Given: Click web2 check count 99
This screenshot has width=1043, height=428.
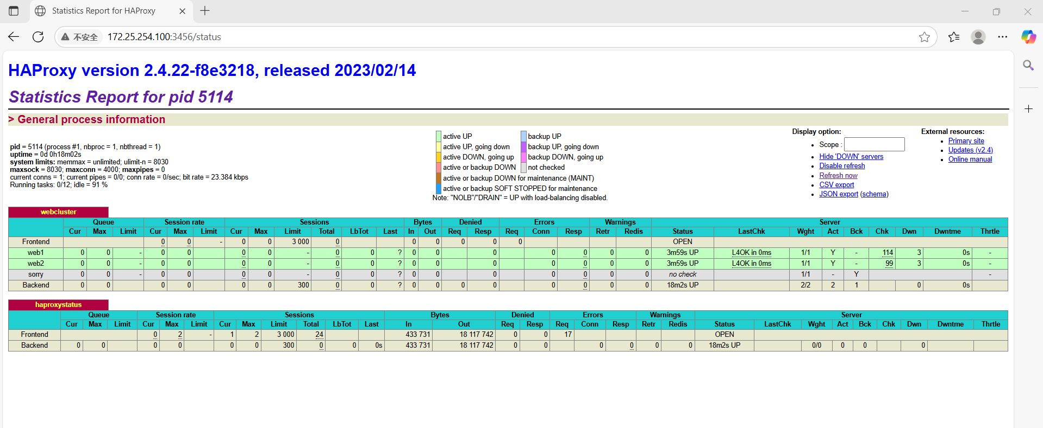Looking at the screenshot, I should tap(889, 264).
